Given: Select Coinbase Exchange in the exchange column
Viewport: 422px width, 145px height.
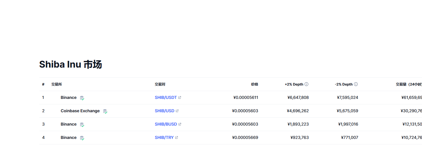Looking at the screenshot, I should (x=80, y=111).
